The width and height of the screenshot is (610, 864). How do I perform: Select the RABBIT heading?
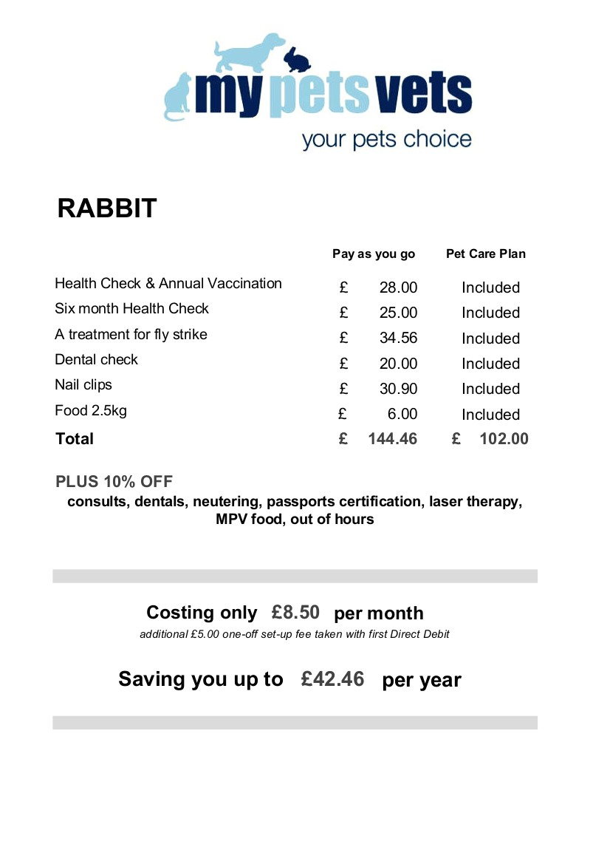pos(107,208)
